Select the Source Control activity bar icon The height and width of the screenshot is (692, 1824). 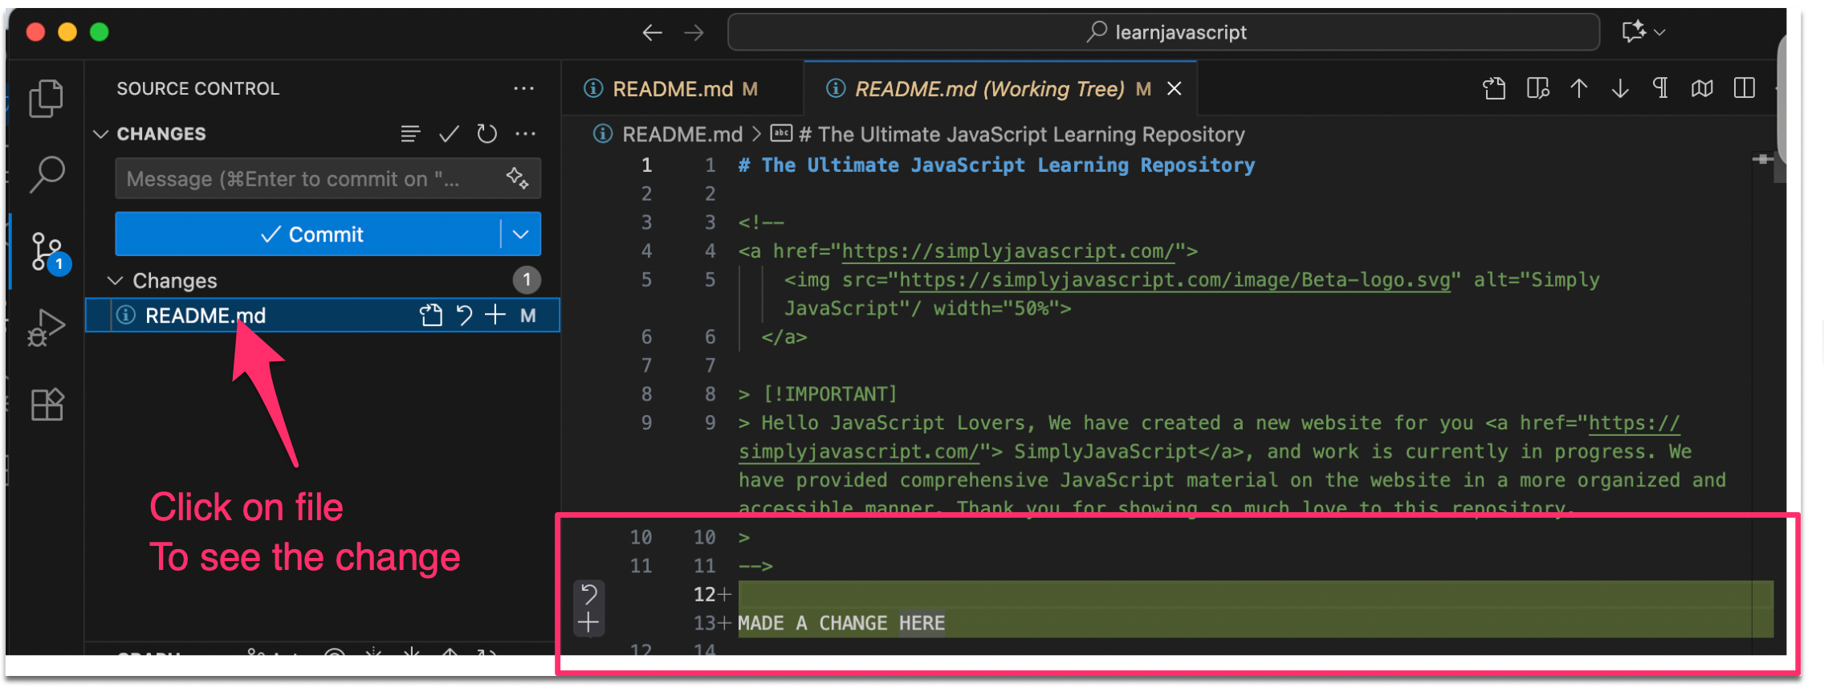(48, 251)
